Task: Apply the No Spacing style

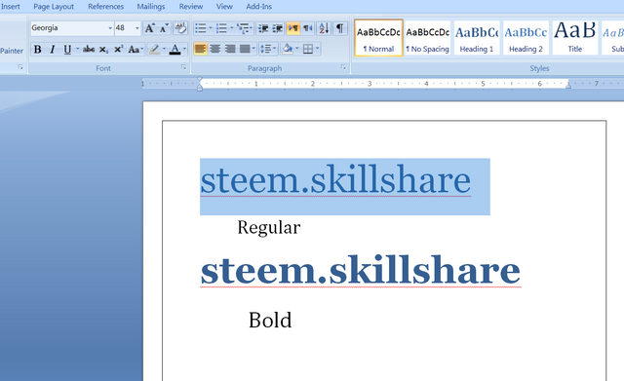Action: (x=427, y=38)
